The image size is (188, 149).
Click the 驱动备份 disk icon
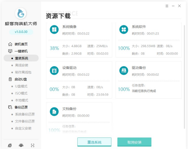pyautogui.click(x=124, y=71)
